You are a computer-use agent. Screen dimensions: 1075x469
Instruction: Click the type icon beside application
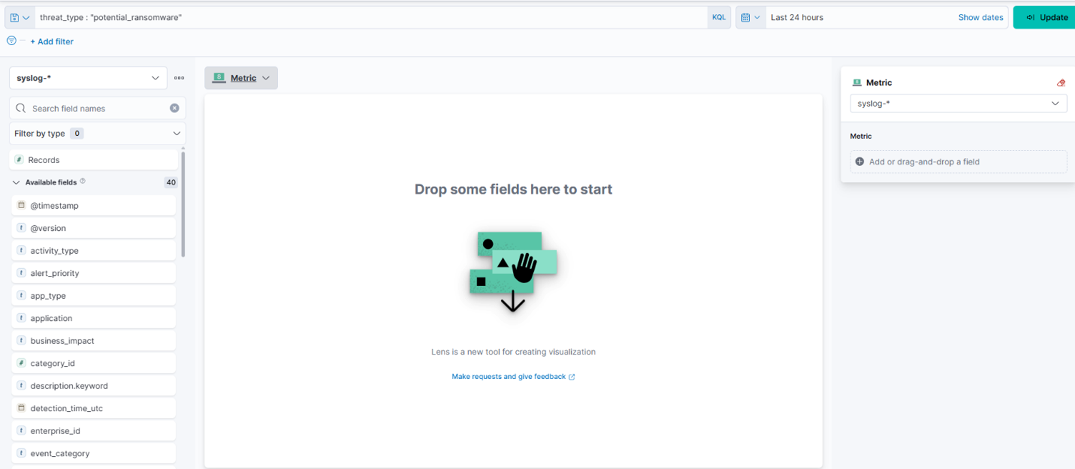tap(21, 318)
